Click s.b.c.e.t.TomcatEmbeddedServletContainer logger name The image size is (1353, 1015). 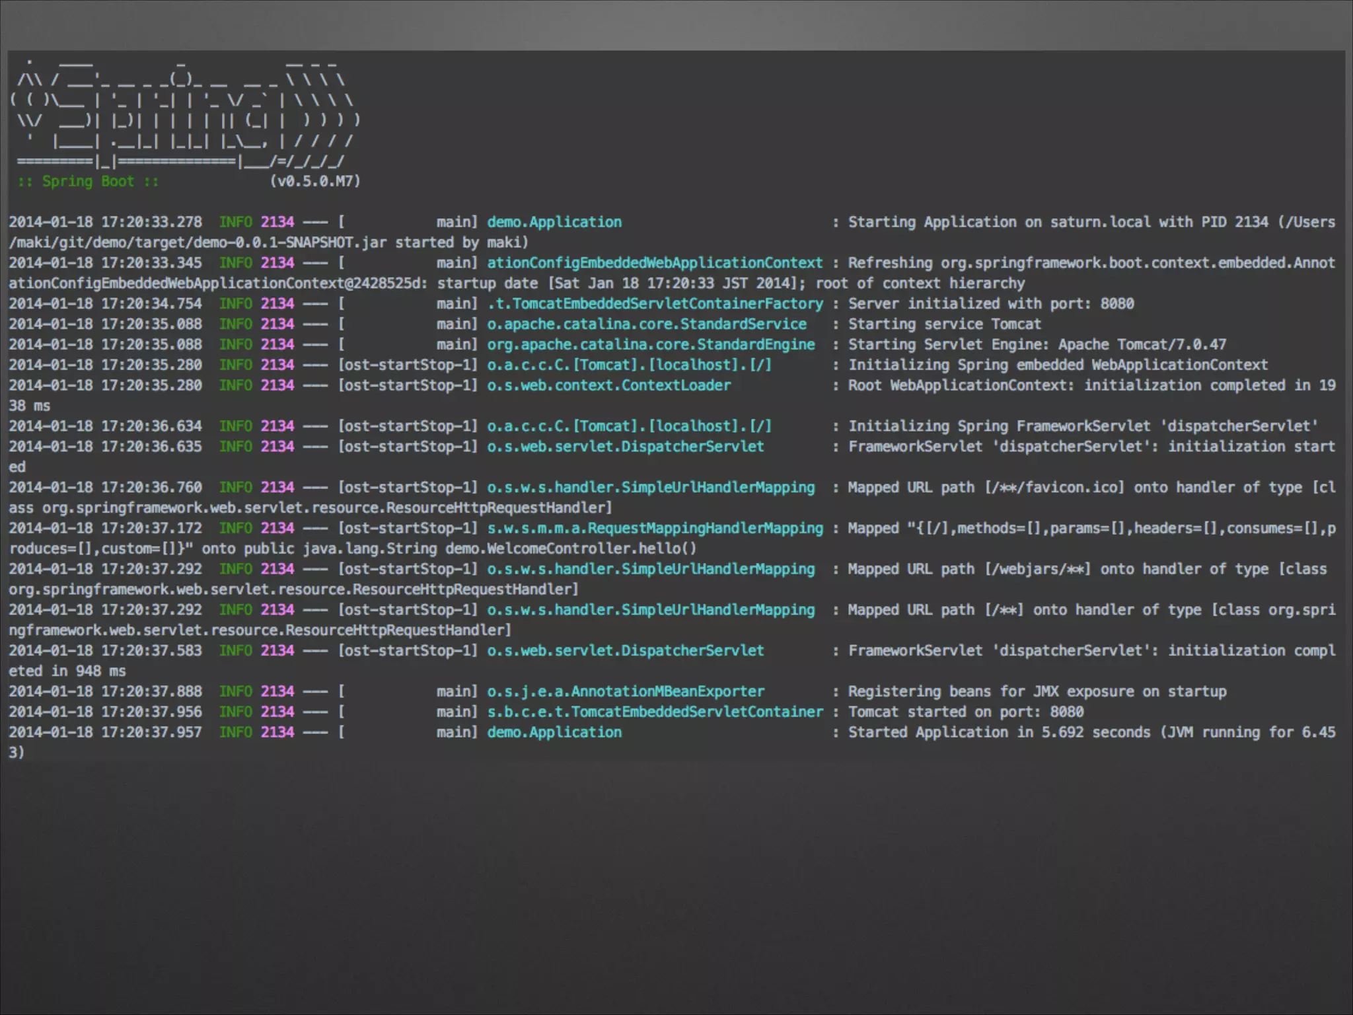655,712
